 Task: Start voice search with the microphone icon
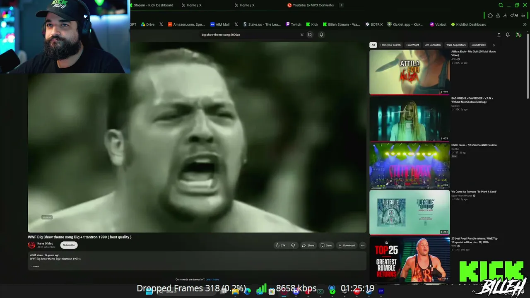pos(321,35)
